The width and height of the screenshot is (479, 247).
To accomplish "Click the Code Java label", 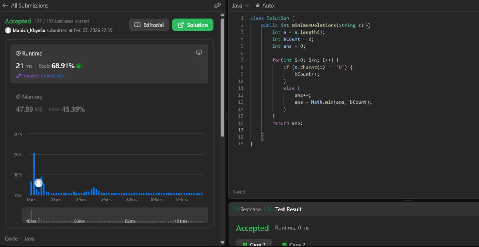I will click(x=20, y=239).
